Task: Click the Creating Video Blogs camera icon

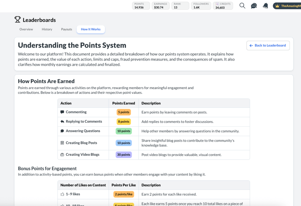Action: tap(62, 154)
